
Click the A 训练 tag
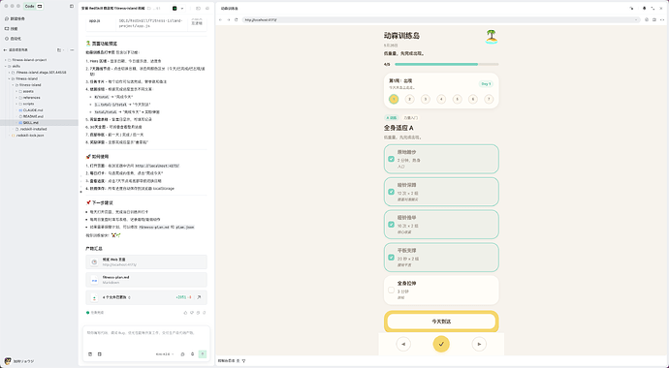[x=392, y=118]
